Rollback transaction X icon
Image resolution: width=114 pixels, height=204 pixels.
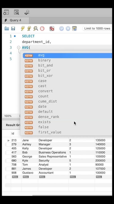tap(68, 29)
